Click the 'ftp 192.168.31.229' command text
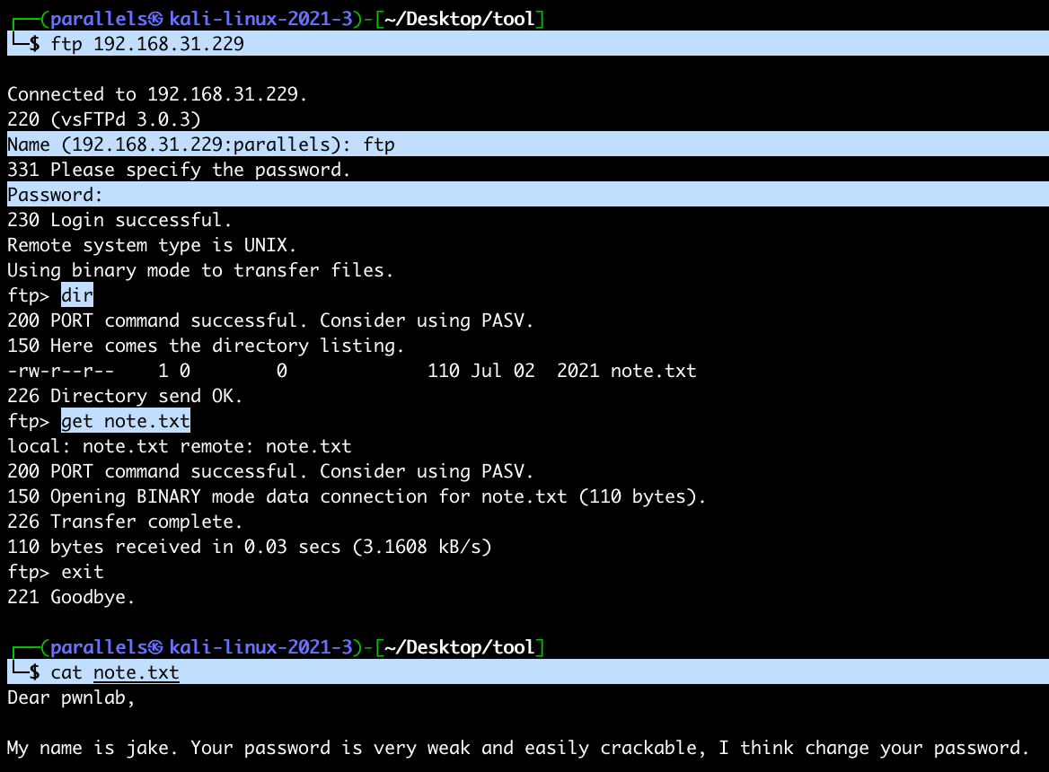 click(x=147, y=43)
